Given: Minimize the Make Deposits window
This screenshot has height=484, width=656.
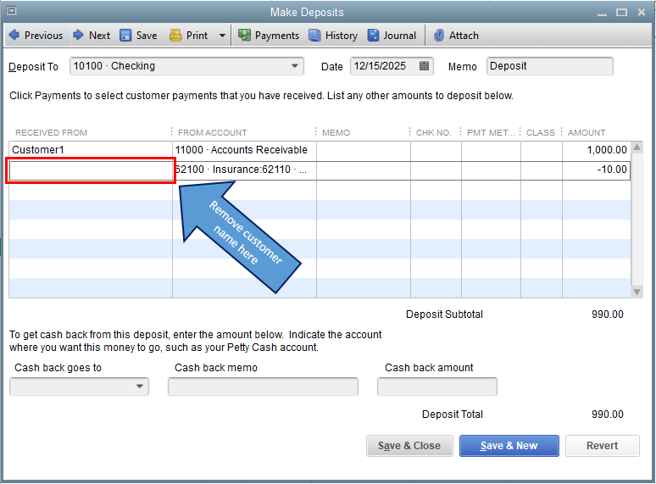Looking at the screenshot, I should [602, 13].
